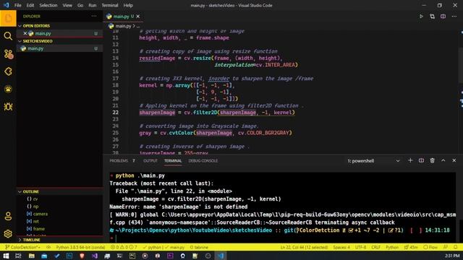Open the Help menu
Image resolution: width=463 pixels, height=260 pixels.
[128, 5]
